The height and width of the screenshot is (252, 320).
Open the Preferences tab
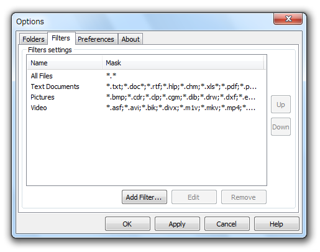(x=96, y=39)
